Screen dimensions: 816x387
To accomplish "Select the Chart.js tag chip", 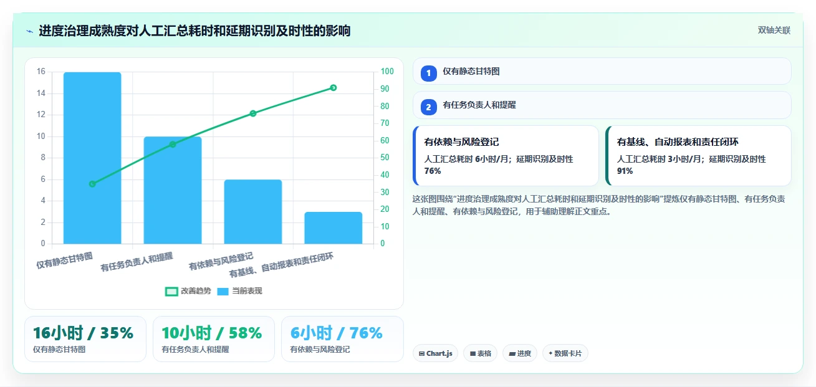I will click(435, 353).
